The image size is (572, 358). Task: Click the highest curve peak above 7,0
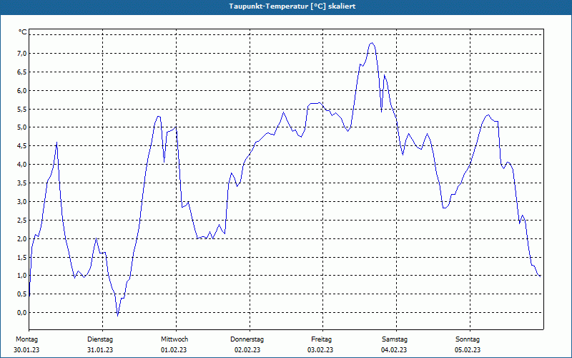[x=372, y=43]
